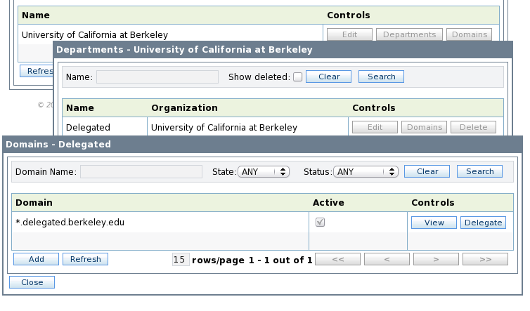Edit the Delegated department
Viewport: 530px width, 311px height.
[x=375, y=127]
